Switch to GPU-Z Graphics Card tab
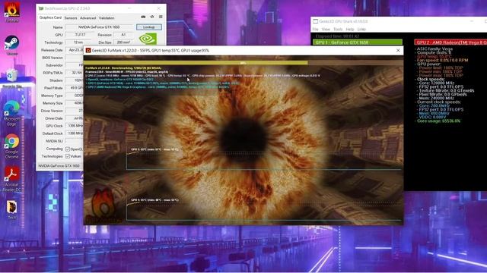487x273 pixels. [x=50, y=17]
